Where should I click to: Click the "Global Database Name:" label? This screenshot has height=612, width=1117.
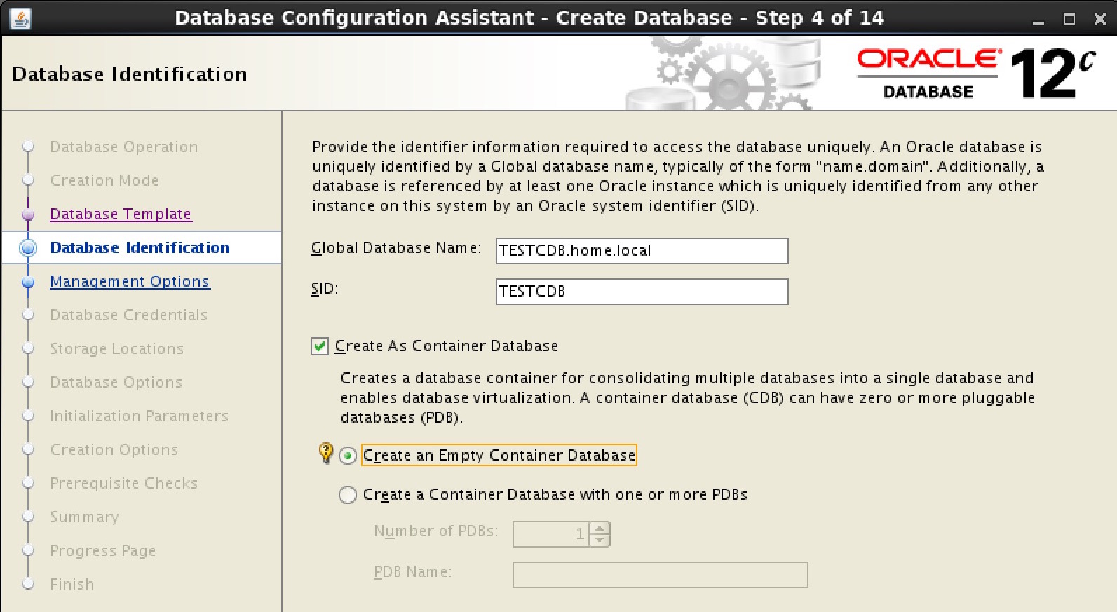[396, 248]
